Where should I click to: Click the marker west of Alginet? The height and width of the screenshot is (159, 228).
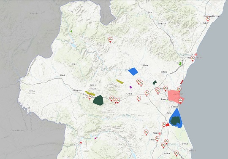click(x=146, y=132)
